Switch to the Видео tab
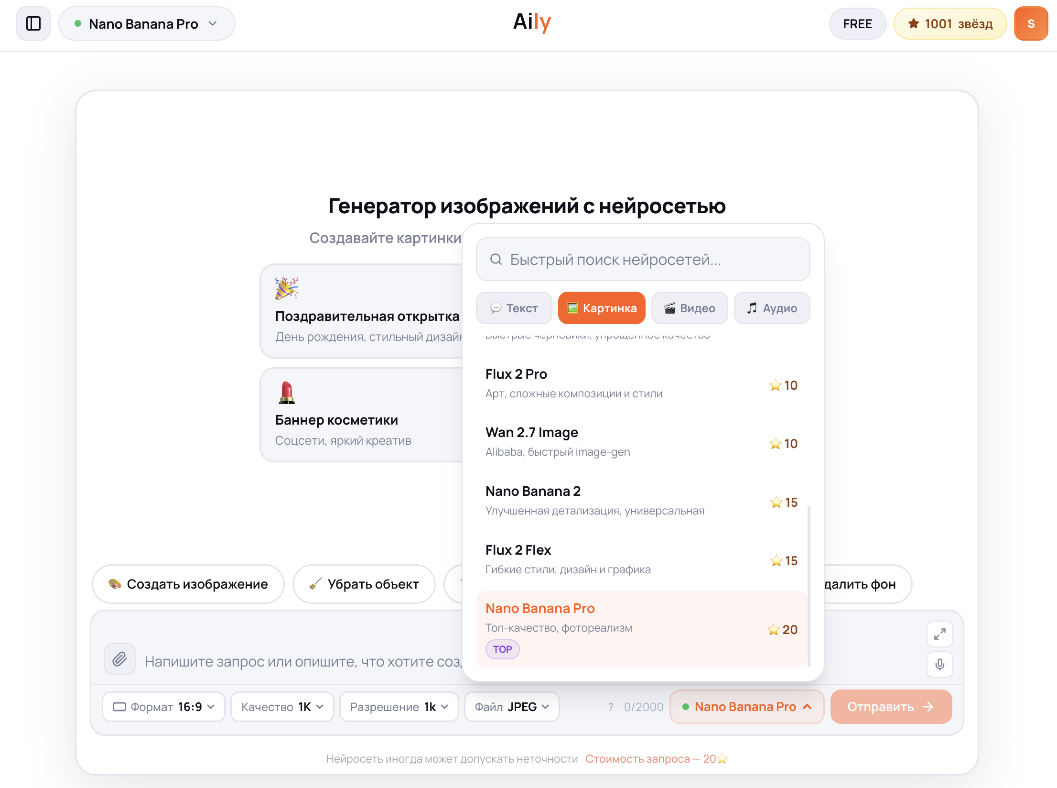The height and width of the screenshot is (788, 1057). click(690, 308)
